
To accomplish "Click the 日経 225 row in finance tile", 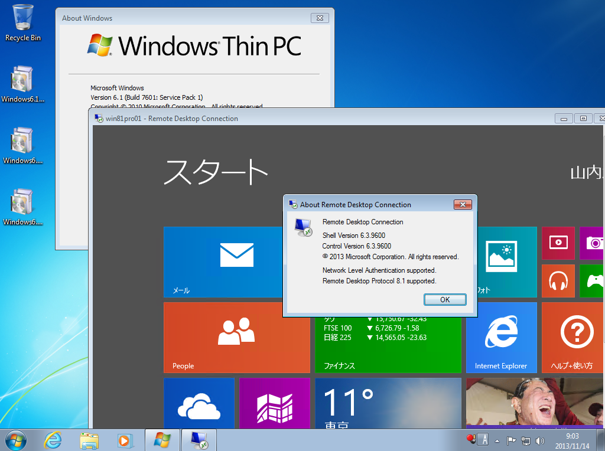I will coord(375,337).
